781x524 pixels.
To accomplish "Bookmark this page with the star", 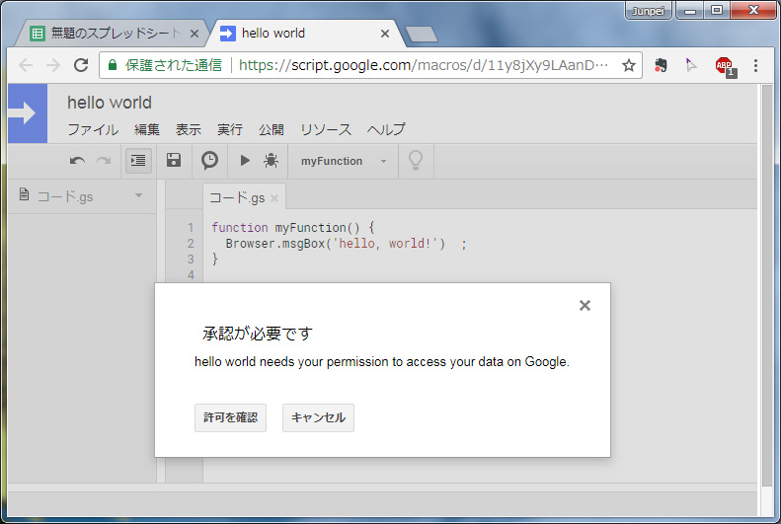I will (x=629, y=65).
